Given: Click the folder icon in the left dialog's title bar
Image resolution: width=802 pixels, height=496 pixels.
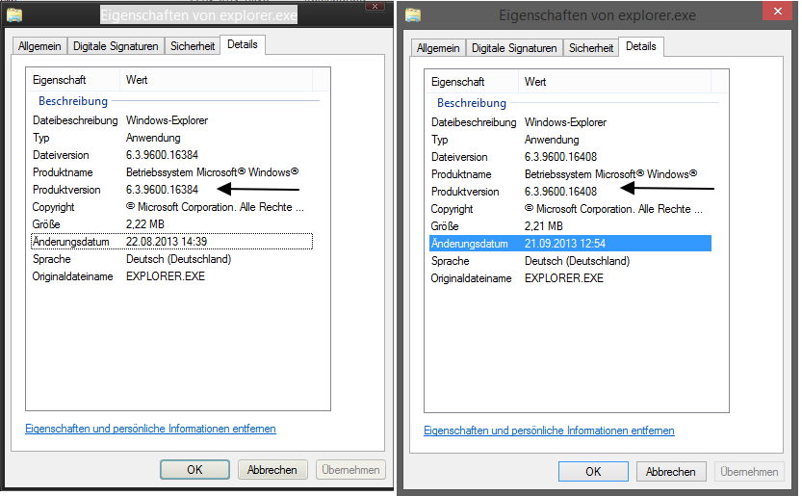Looking at the screenshot, I should click(14, 15).
